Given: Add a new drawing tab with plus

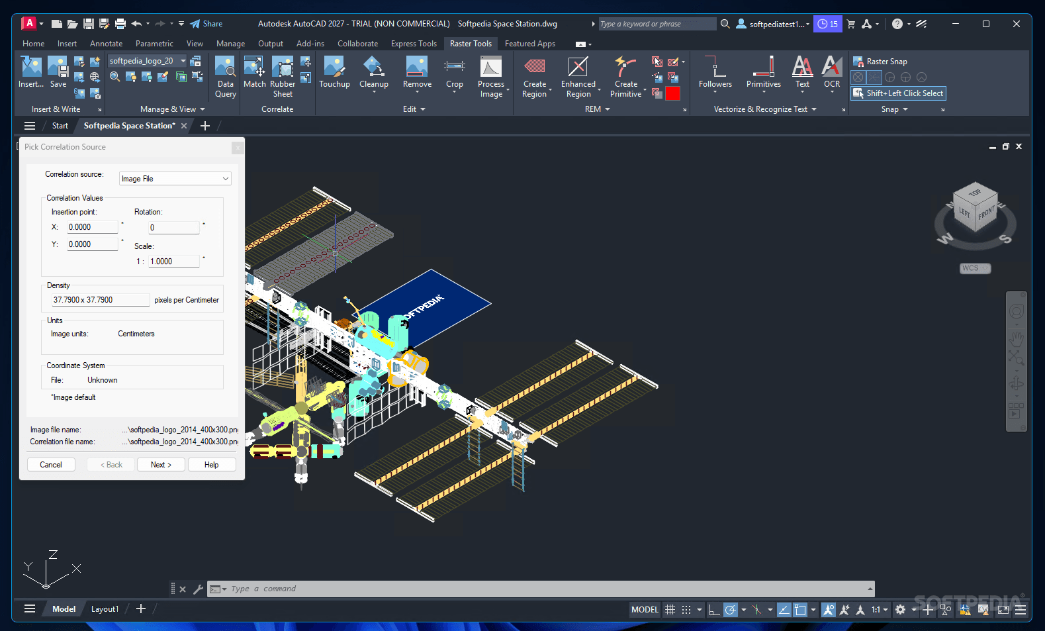Looking at the screenshot, I should click(205, 126).
